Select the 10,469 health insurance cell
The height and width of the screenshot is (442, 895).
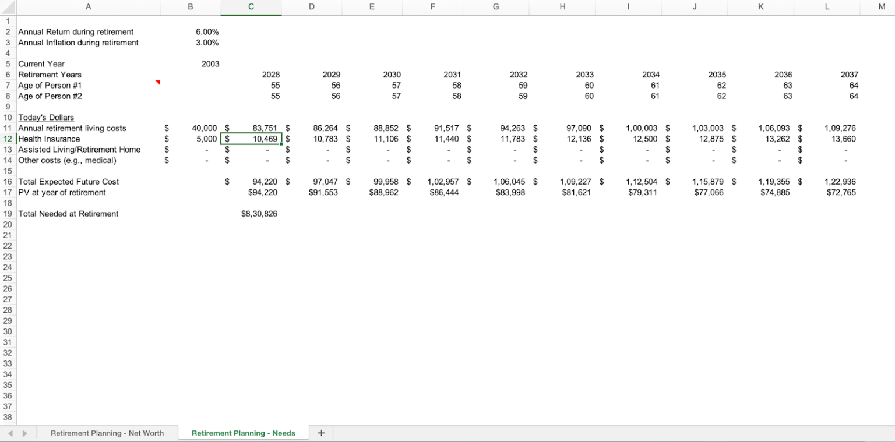pos(251,139)
